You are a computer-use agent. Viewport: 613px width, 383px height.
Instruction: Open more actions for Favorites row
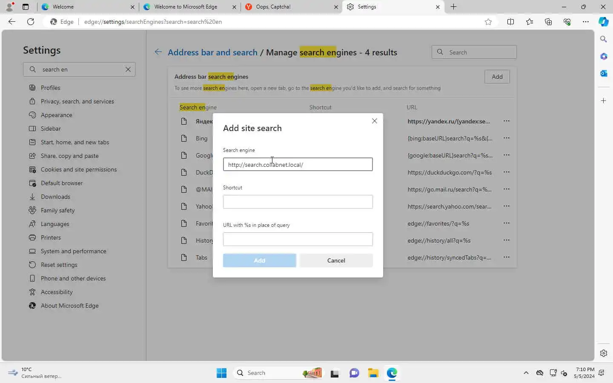tap(506, 223)
